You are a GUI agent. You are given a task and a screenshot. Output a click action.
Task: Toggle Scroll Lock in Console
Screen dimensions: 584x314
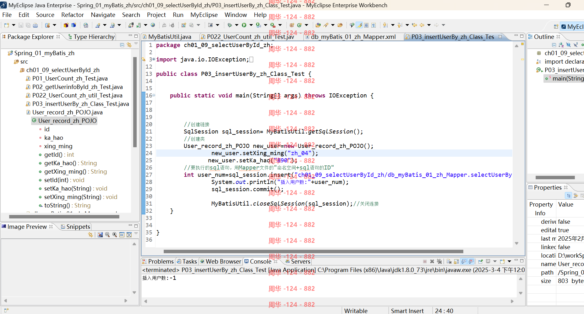coord(456,261)
